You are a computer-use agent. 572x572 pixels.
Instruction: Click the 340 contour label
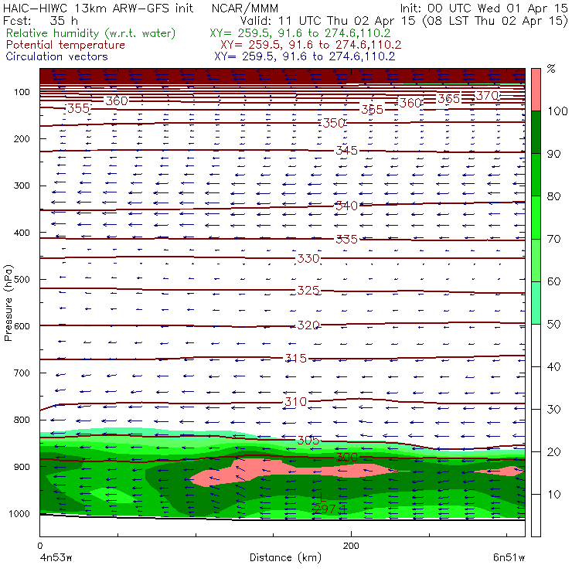point(346,206)
